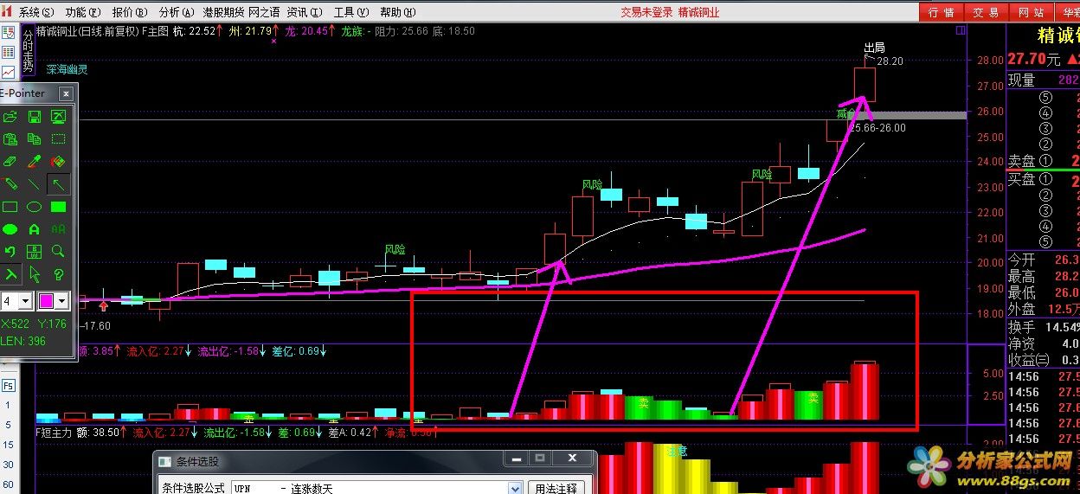This screenshot has width=1080, height=494.
Task: Click the red 交易 button
Action: point(986,12)
